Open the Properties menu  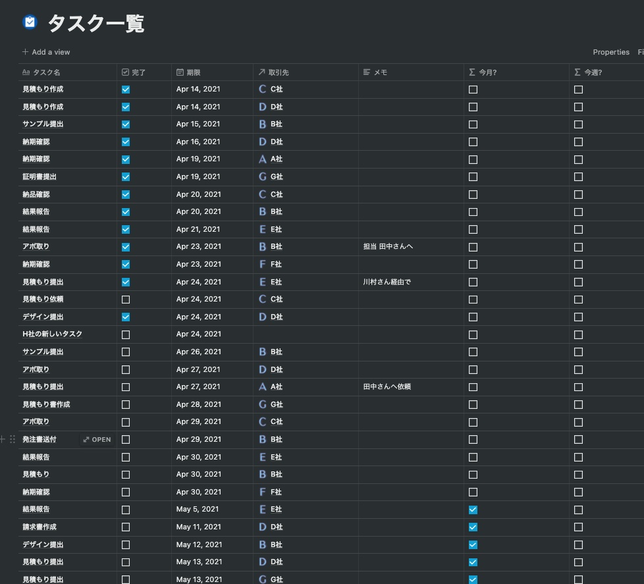click(610, 52)
